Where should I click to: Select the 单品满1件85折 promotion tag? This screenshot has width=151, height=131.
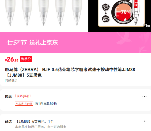24,103
